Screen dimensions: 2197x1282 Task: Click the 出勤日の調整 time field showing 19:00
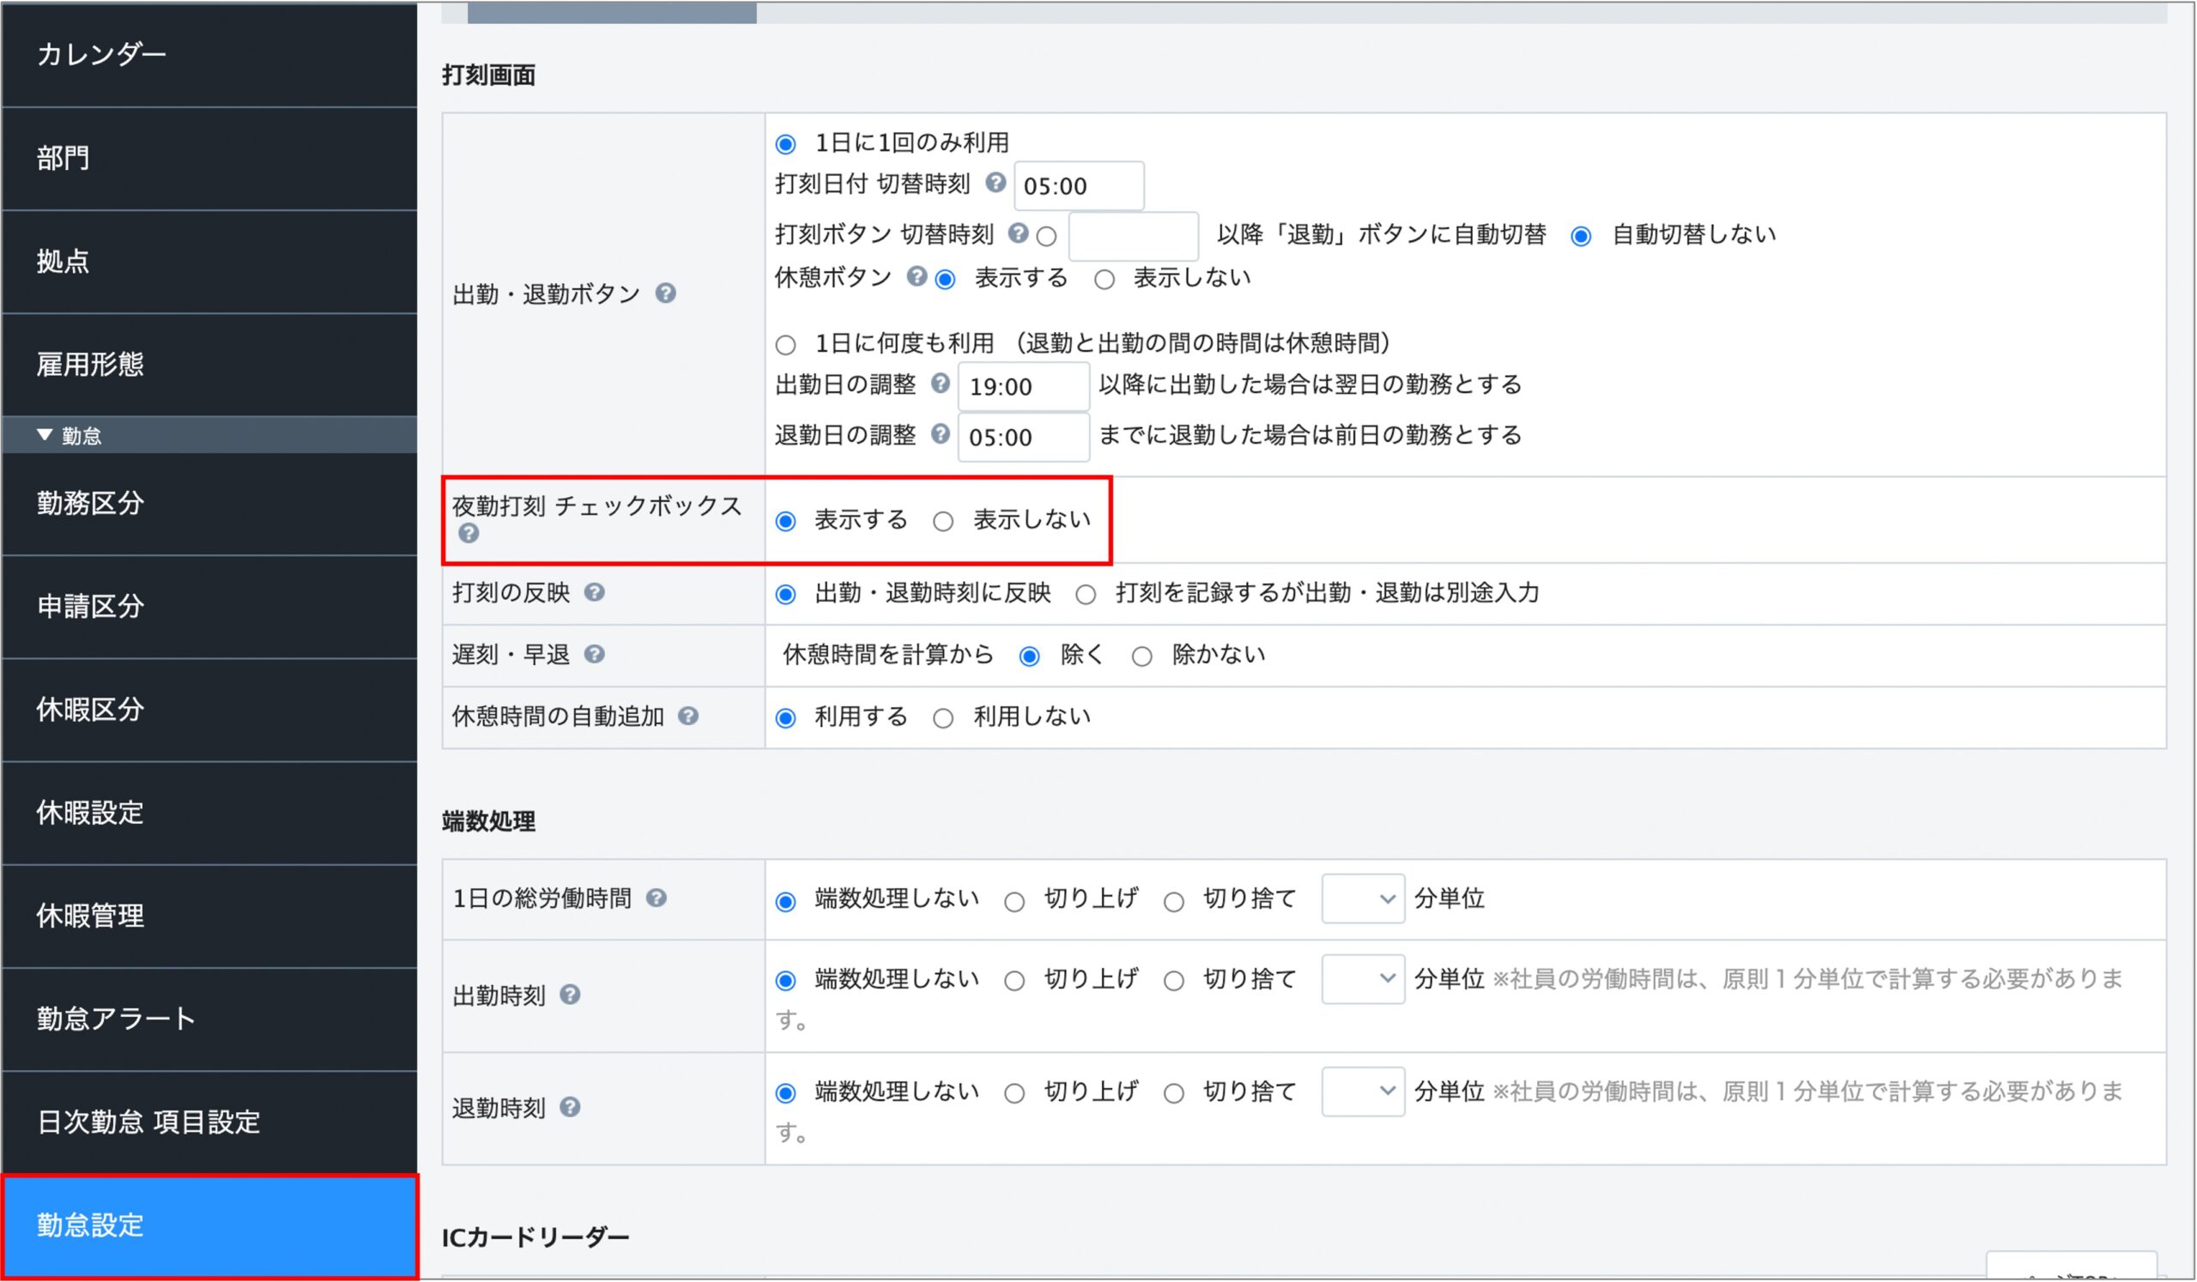(x=1024, y=387)
